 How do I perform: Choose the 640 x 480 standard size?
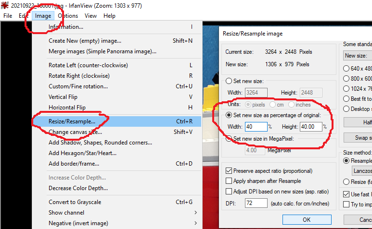click(x=346, y=69)
